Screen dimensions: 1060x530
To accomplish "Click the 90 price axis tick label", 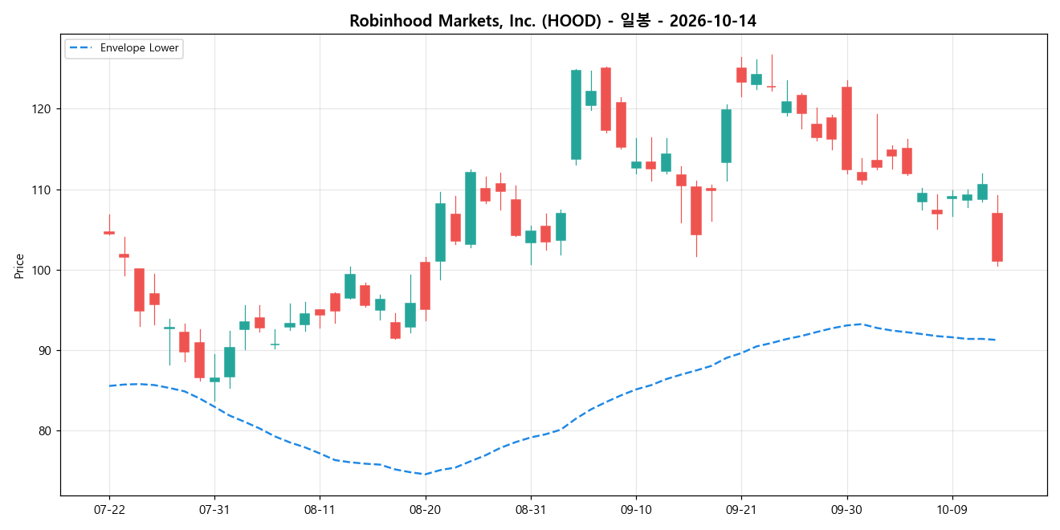I will pos(47,351).
